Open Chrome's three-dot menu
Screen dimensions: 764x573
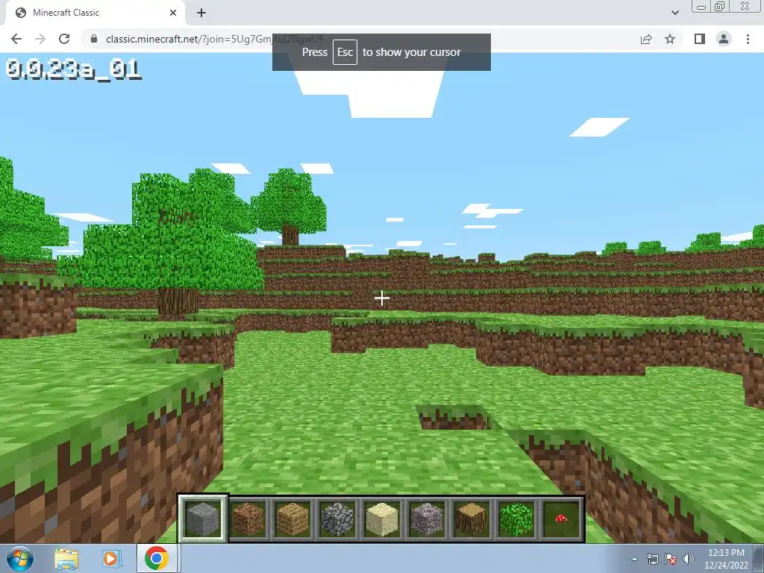748,39
